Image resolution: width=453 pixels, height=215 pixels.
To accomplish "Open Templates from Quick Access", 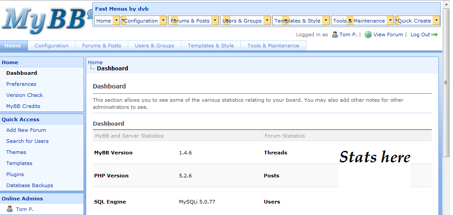I will [x=19, y=163].
